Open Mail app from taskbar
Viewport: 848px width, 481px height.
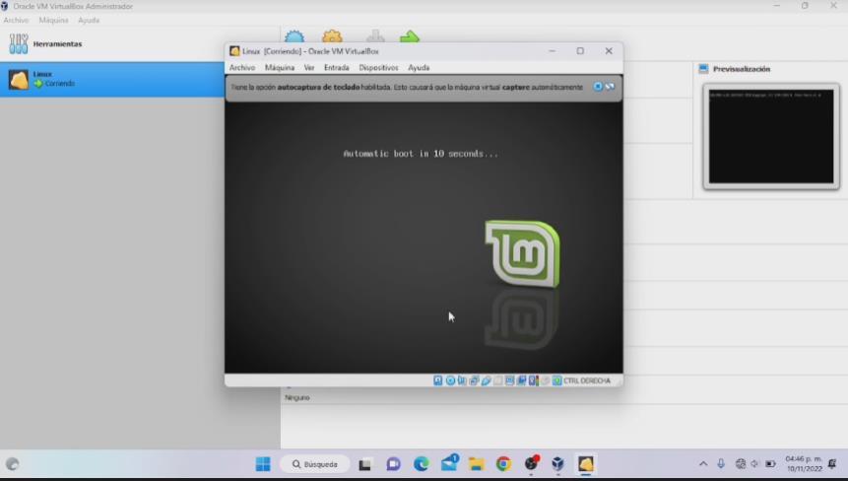pos(449,463)
